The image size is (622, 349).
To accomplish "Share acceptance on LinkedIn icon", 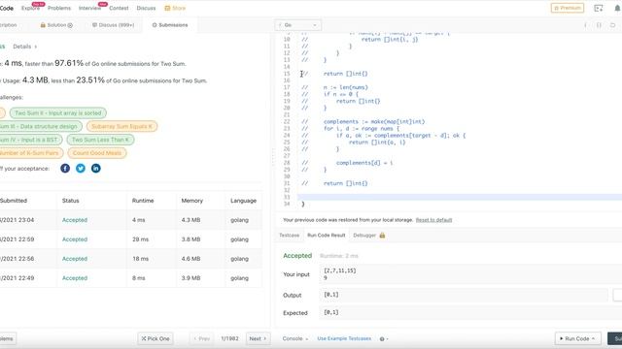I will click(x=96, y=168).
